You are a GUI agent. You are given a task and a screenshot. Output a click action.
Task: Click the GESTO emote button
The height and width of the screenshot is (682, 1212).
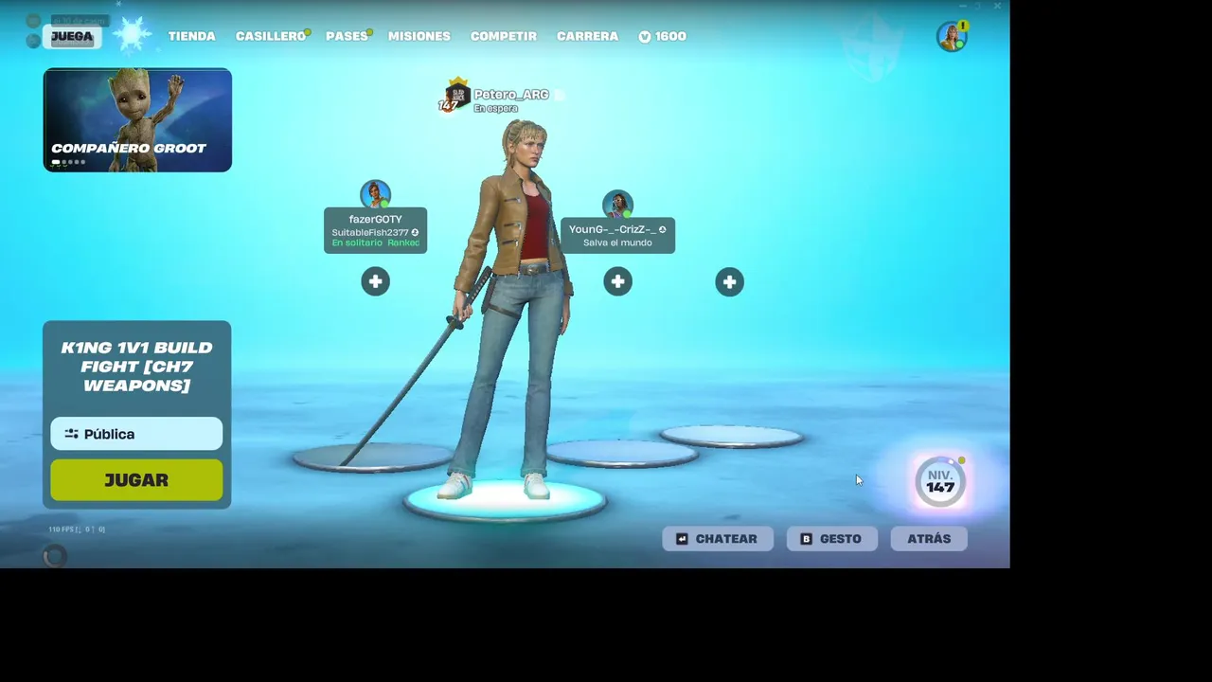pos(831,539)
